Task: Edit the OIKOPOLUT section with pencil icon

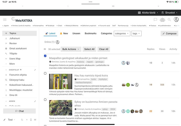Action: pos(35,70)
